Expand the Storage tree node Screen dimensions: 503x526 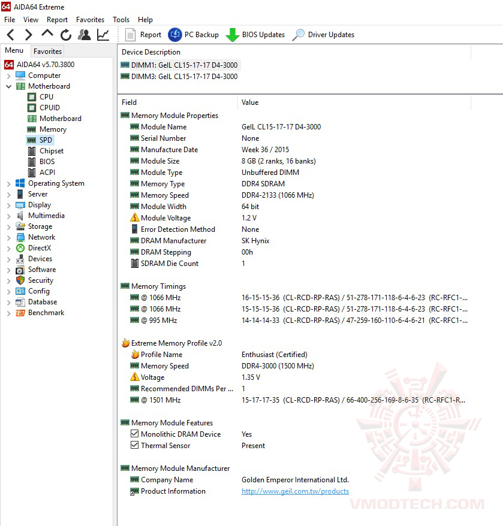[9, 227]
